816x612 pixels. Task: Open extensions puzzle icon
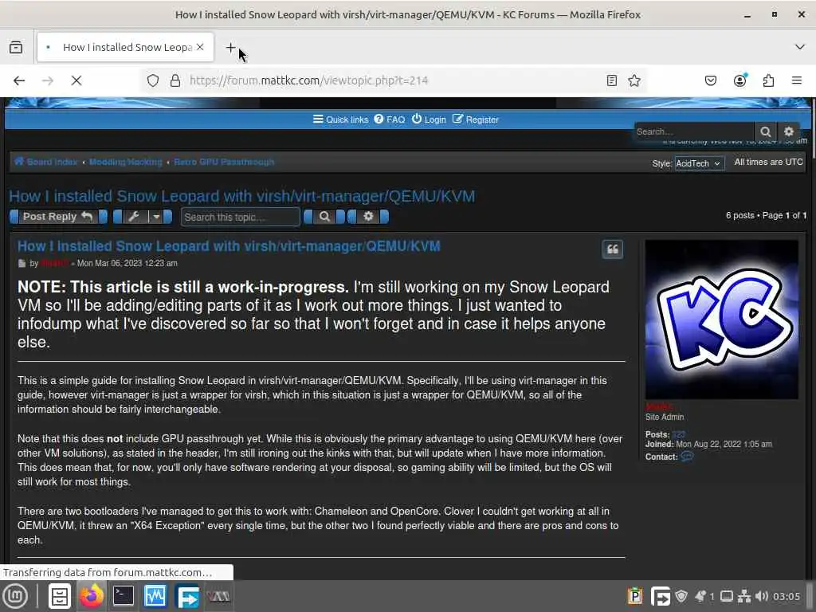pos(769,80)
